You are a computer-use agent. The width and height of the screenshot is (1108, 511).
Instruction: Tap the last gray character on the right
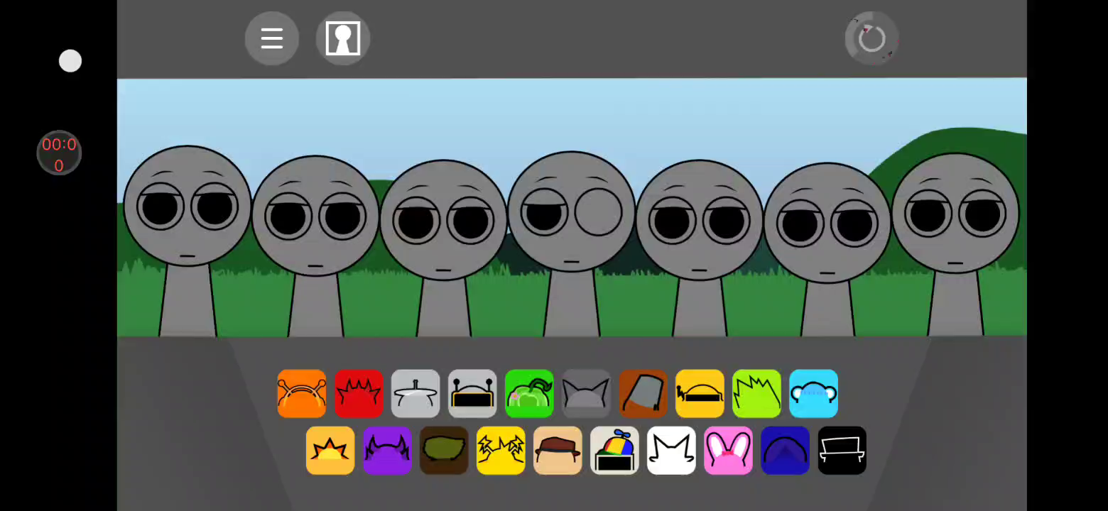coord(955,245)
